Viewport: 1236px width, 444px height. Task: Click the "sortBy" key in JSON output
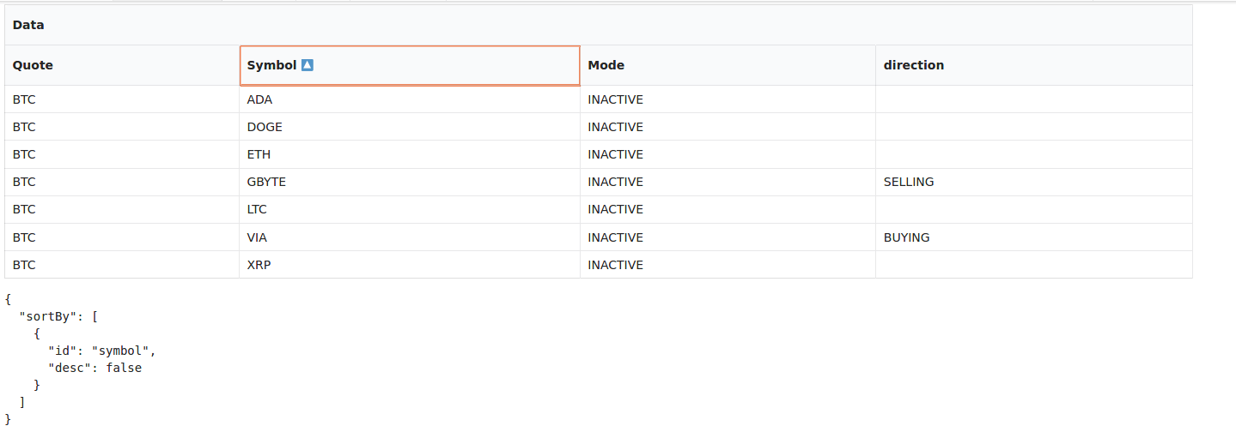tap(48, 316)
